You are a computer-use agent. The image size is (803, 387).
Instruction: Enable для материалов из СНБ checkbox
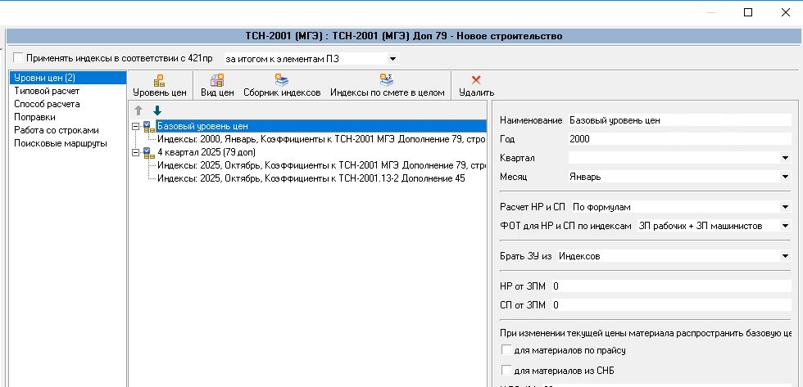click(506, 371)
